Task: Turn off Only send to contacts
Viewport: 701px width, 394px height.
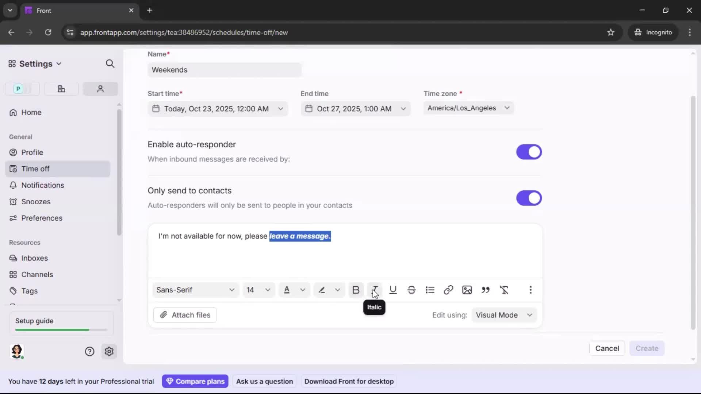Action: [529, 198]
